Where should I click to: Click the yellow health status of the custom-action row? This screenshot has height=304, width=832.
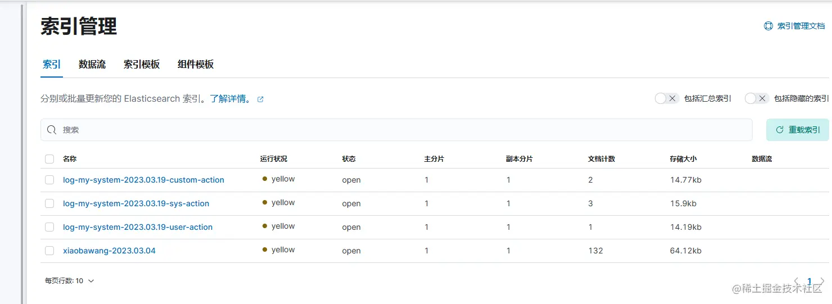(279, 179)
